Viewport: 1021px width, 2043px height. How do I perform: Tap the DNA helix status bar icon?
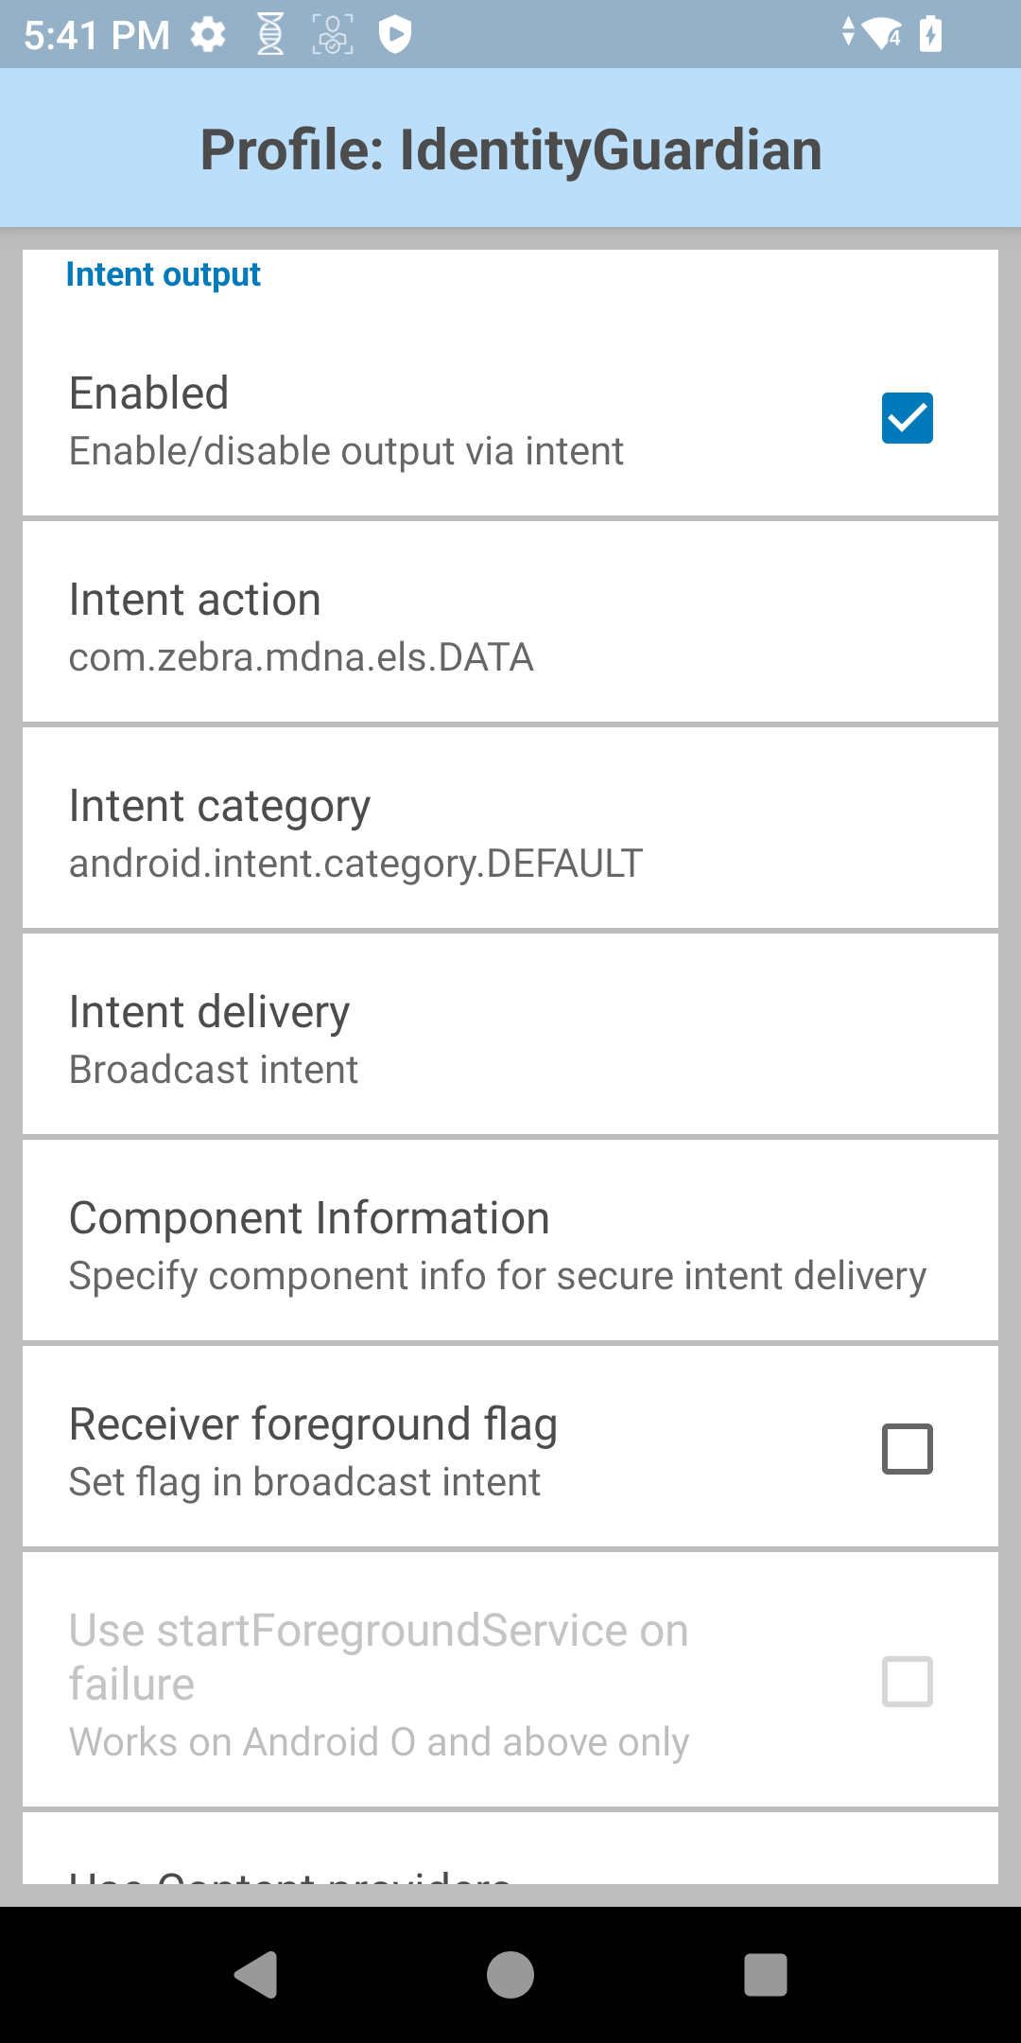click(270, 35)
